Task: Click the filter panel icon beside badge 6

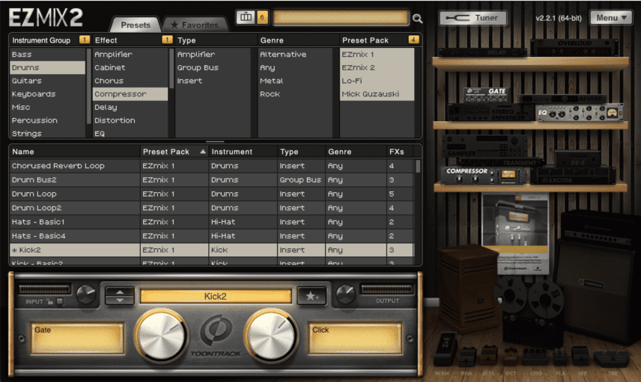Action: [246, 17]
